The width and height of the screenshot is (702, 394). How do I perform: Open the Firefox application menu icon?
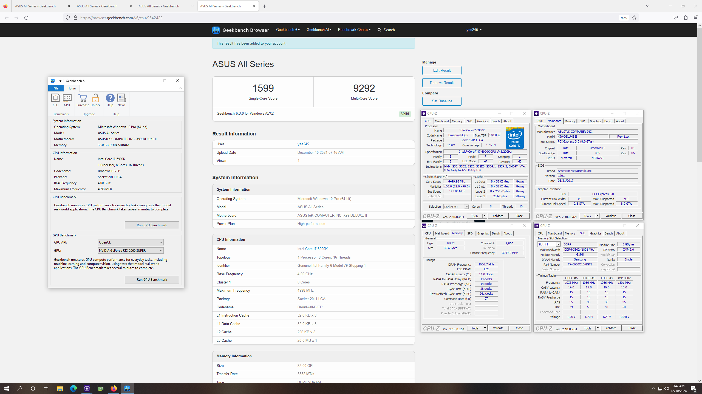(695, 18)
